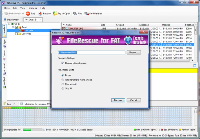This screenshot has height=139, width=200.
Task: Close the Recover dialog with X
Action: 144,32
